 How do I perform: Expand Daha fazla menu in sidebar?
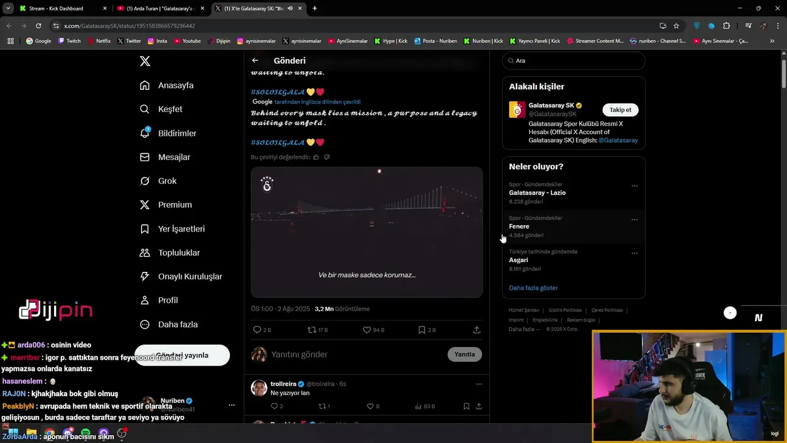(168, 324)
